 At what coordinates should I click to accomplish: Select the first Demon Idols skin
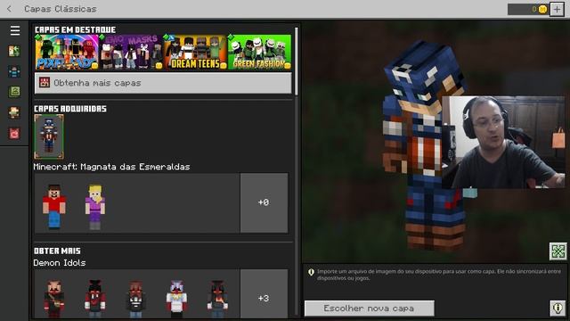coord(54,299)
